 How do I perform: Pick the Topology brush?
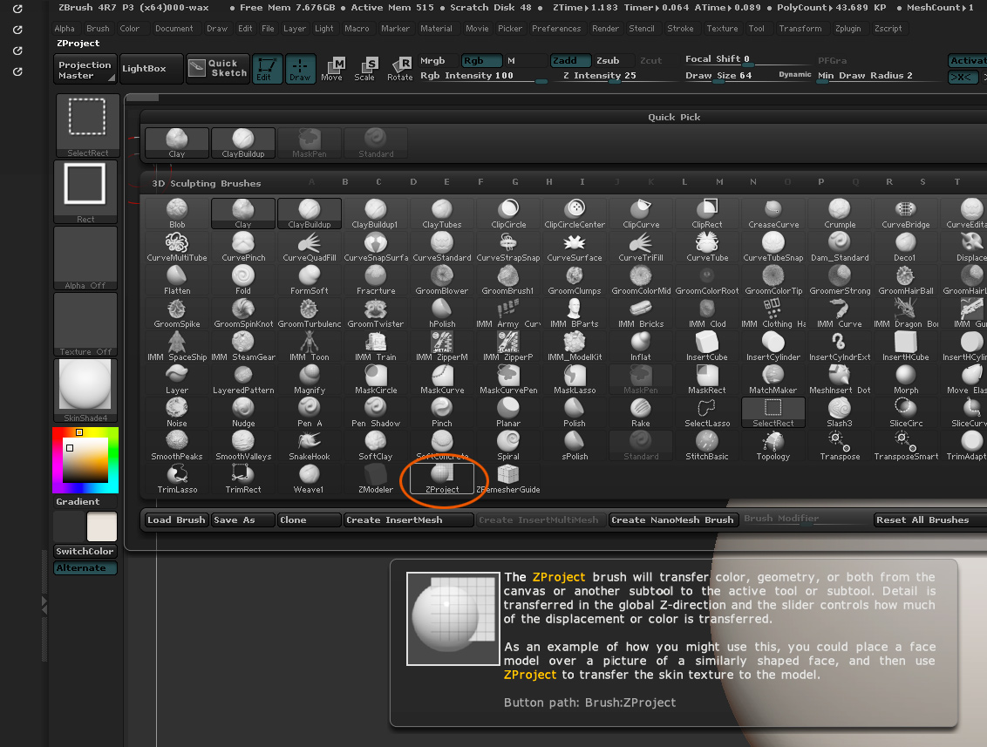773,445
